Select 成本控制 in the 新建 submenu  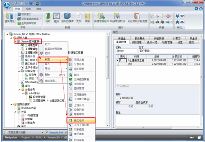[x=81, y=69]
